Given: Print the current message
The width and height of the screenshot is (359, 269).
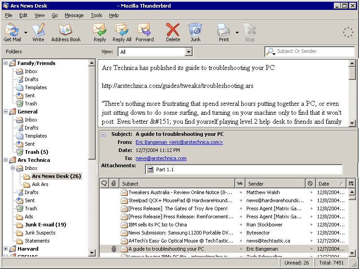Looking at the screenshot, I should pyautogui.click(x=223, y=32).
